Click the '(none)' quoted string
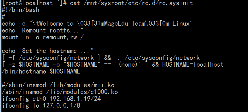This screenshot has width=248, height=112. tap(128, 65)
